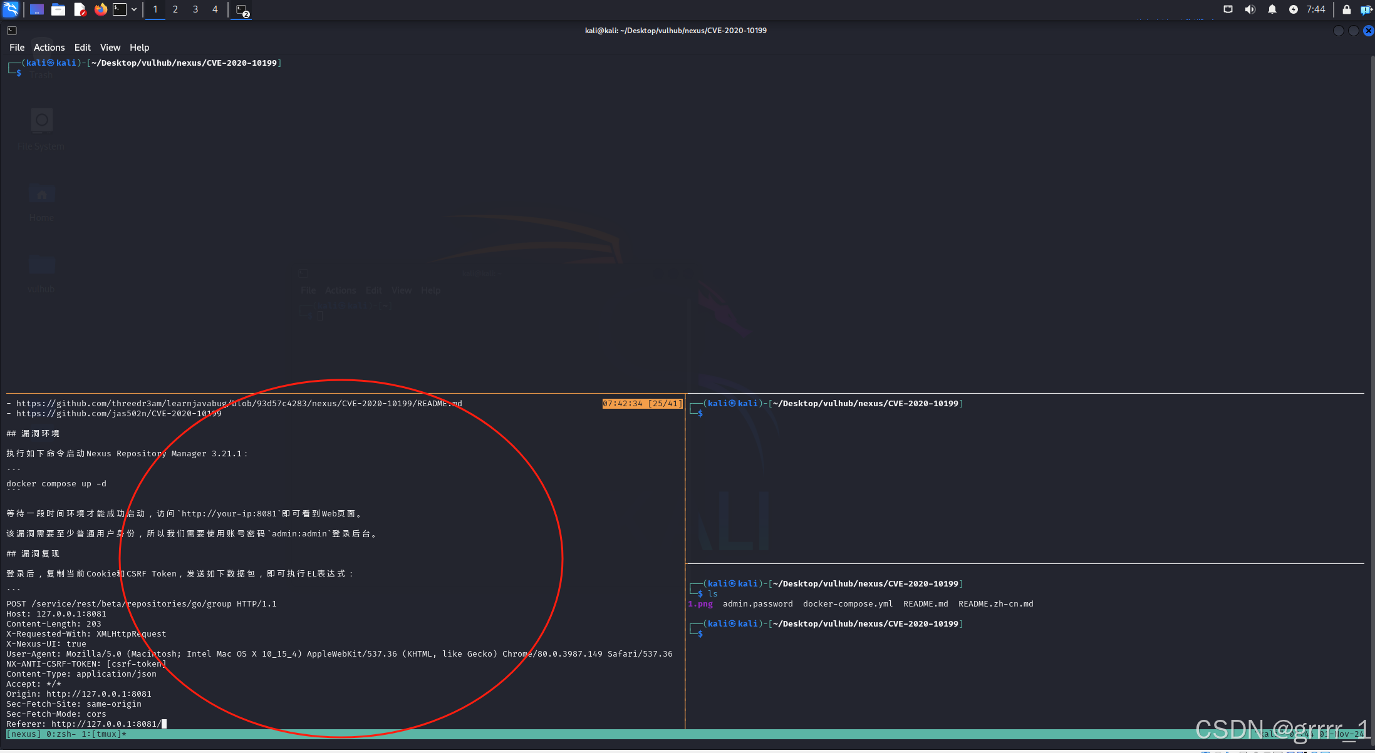
Task: Expand the terminal launcher dropdown arrow
Action: (134, 9)
